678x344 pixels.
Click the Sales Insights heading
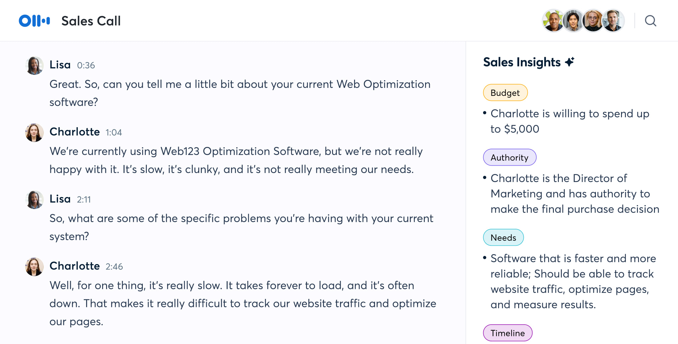[x=522, y=62]
